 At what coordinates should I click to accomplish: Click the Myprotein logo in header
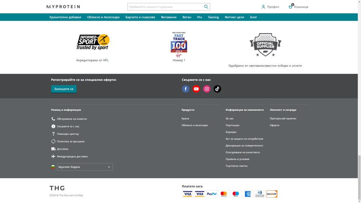click(63, 7)
